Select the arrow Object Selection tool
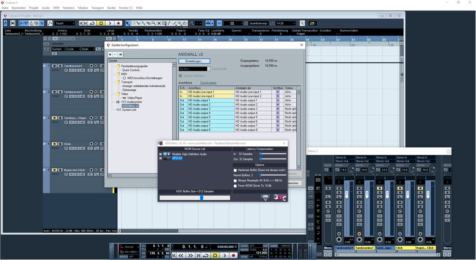476x260 pixels. (x=128, y=23)
